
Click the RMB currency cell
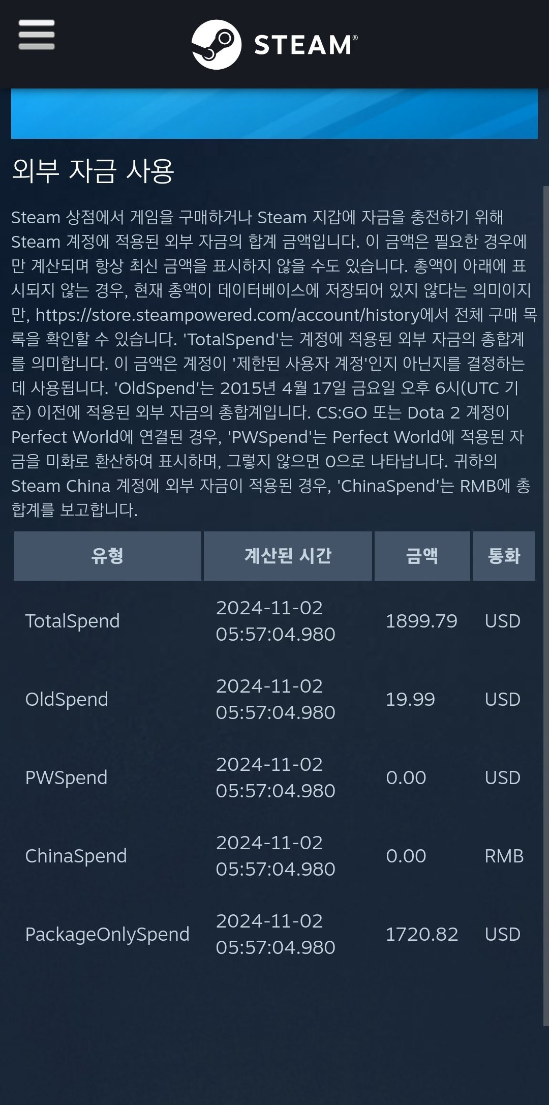click(x=504, y=856)
